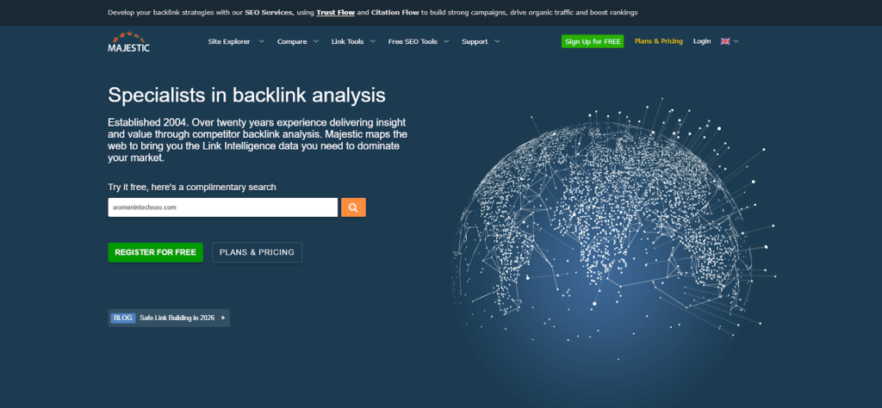This screenshot has height=408, width=882.
Task: Focus the complimentary search input field
Action: [223, 207]
